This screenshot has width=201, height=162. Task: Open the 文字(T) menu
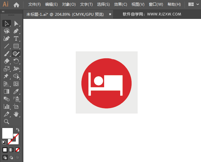[86, 4]
